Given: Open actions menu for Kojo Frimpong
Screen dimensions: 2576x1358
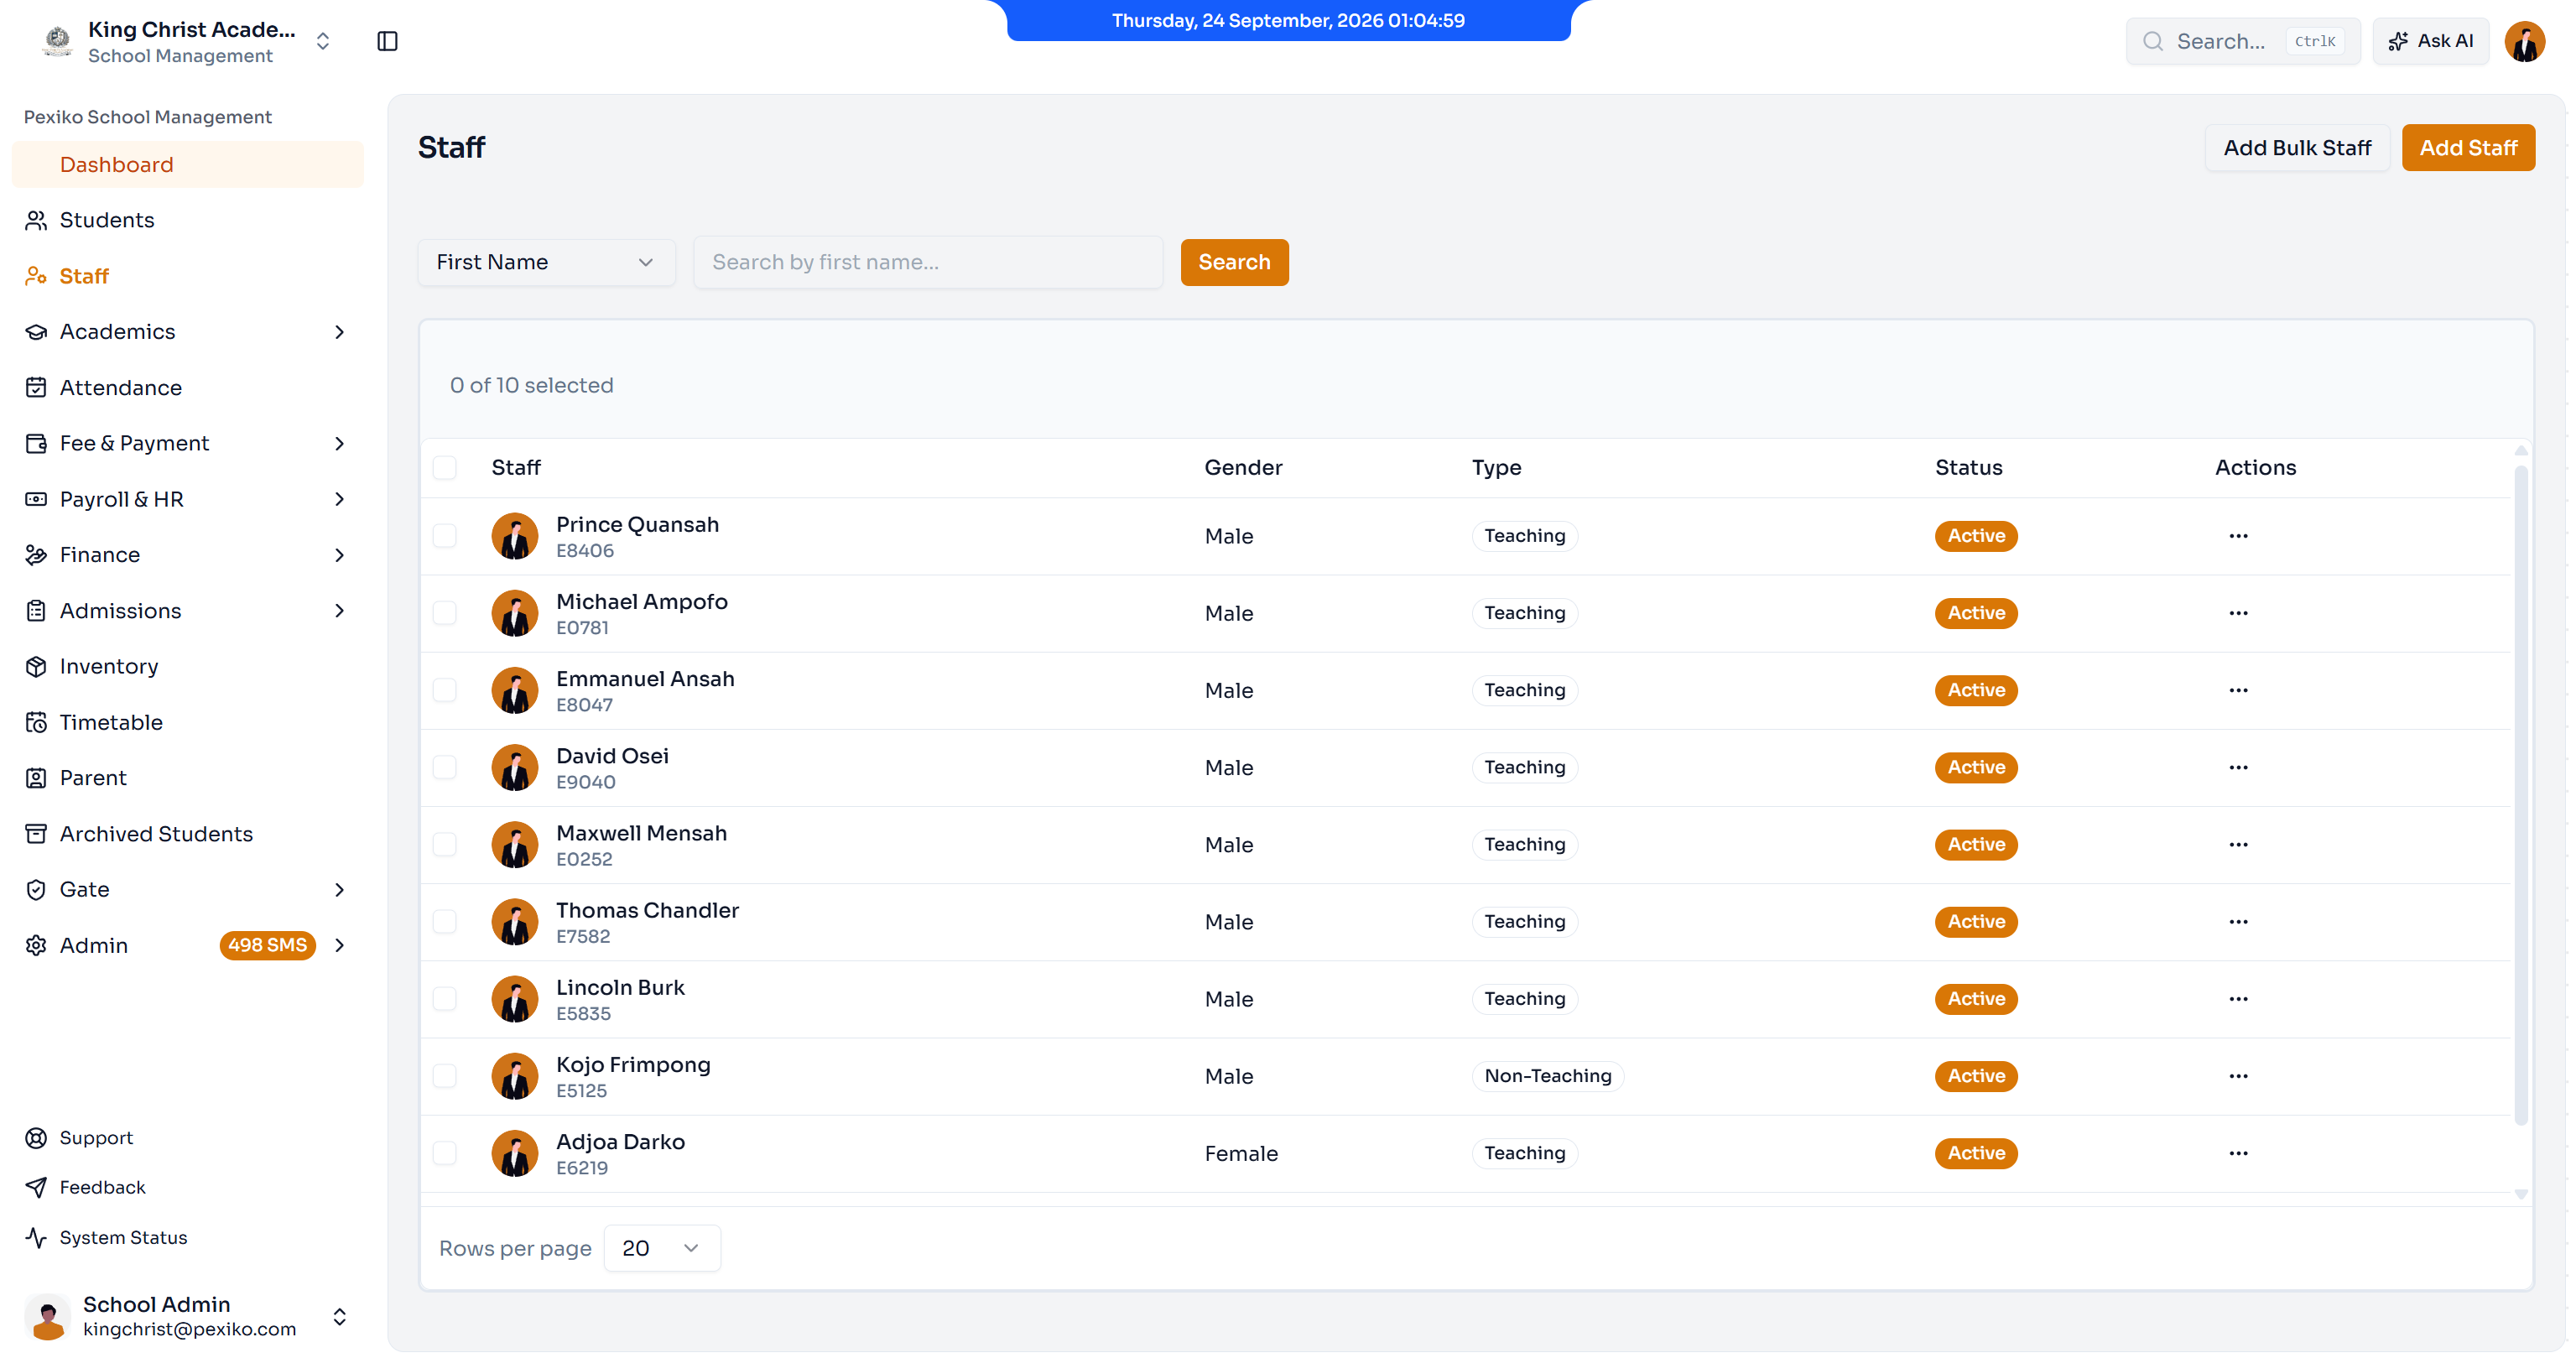Looking at the screenshot, I should [x=2238, y=1076].
